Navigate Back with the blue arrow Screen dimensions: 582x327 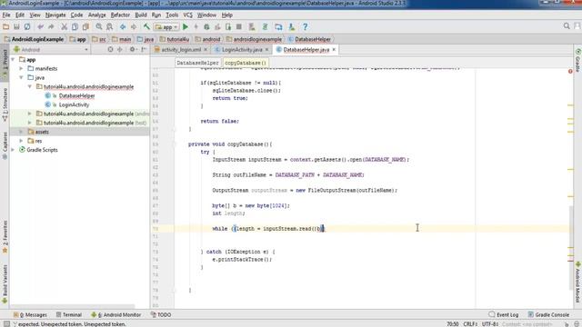coord(123,26)
